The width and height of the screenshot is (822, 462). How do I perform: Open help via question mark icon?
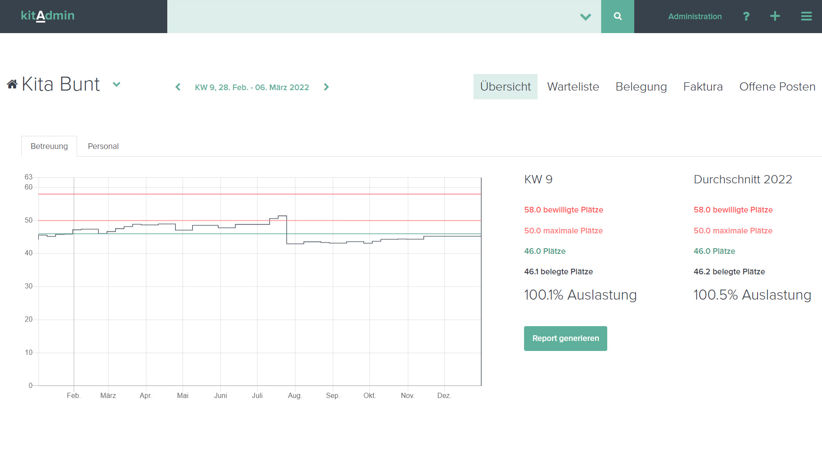(x=746, y=17)
